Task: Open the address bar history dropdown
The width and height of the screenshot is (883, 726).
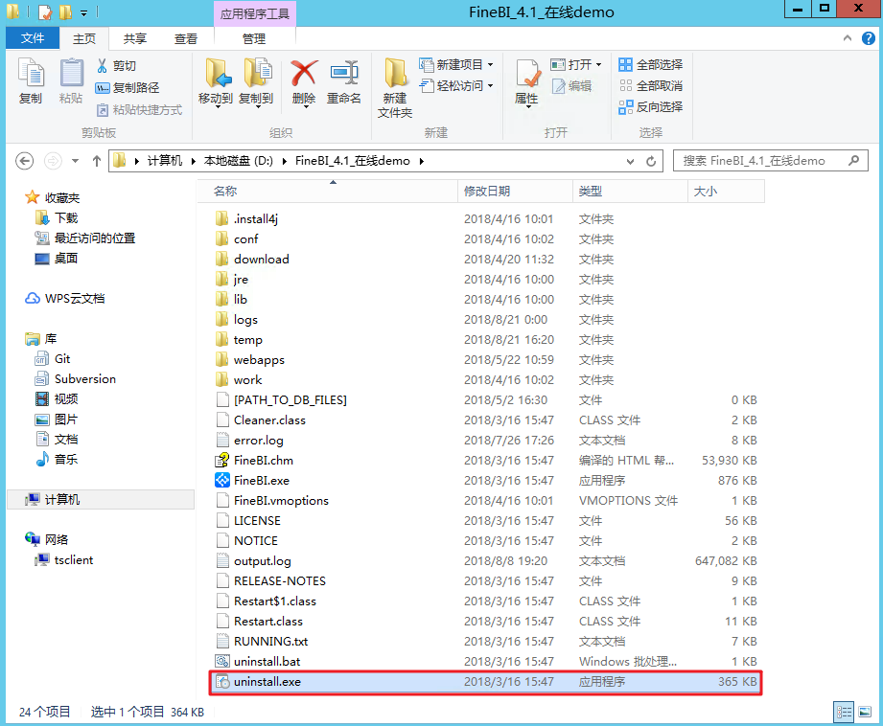Action: (x=630, y=162)
